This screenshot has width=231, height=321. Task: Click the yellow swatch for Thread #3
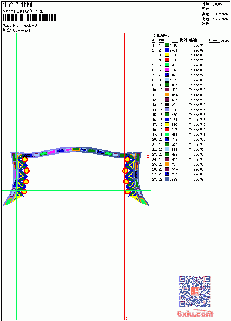pyautogui.click(x=167, y=55)
